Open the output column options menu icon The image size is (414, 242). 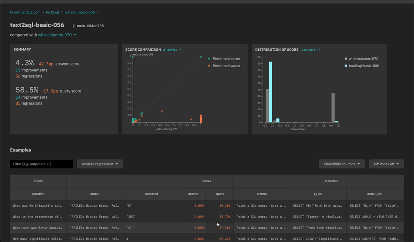[119, 194]
